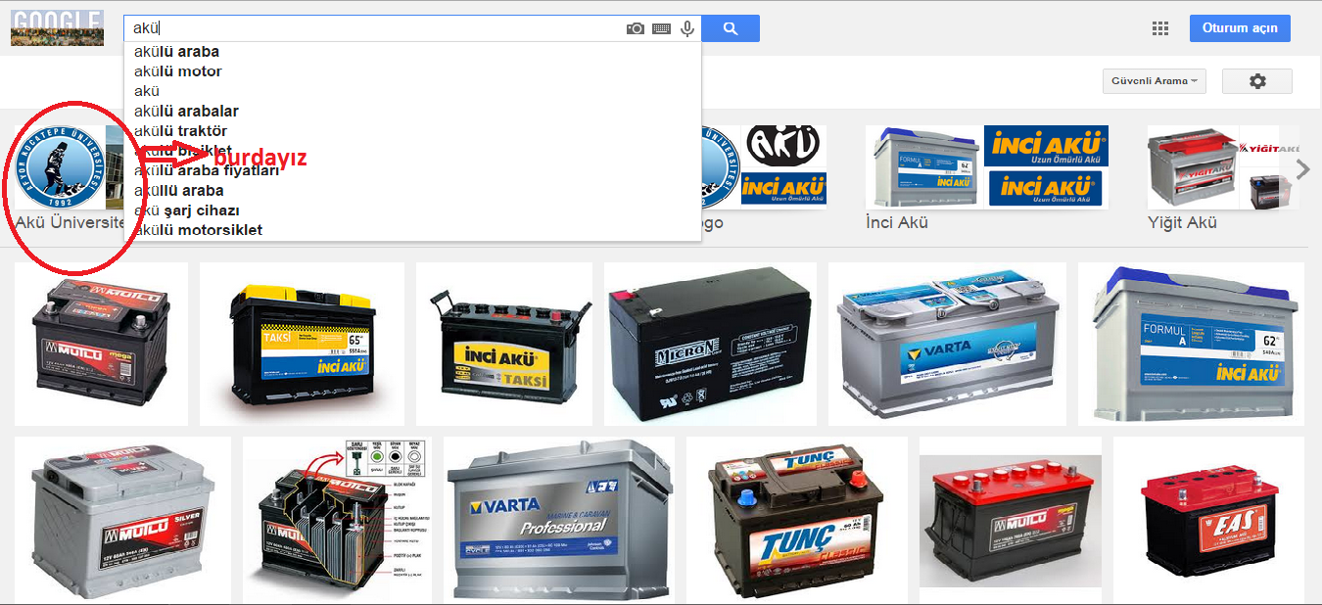This screenshot has width=1322, height=605.
Task: Show the next related categories with the right chevron
Action: [x=1302, y=169]
